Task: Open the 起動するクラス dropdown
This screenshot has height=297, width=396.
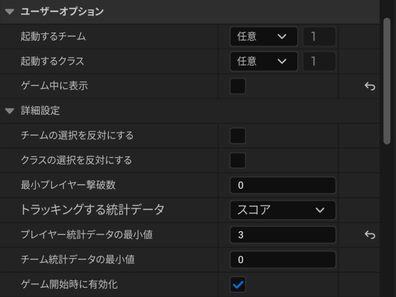Action: [x=264, y=62]
